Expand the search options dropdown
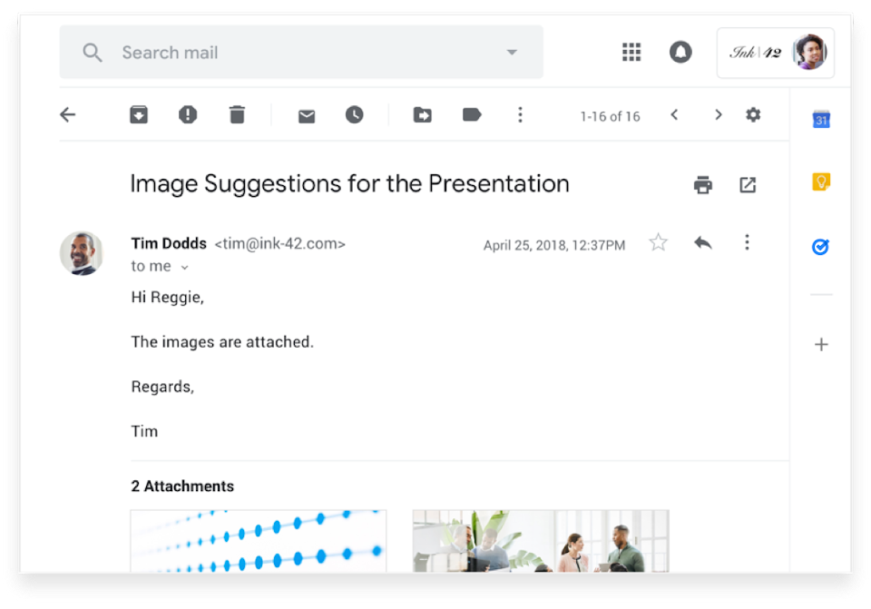The image size is (871, 609). (512, 52)
